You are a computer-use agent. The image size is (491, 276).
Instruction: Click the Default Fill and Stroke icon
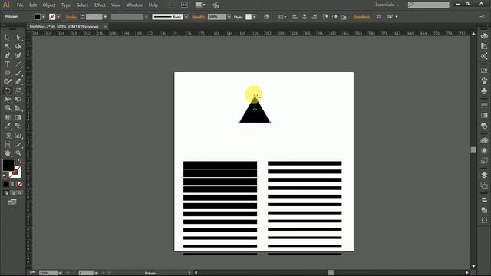tap(5, 176)
